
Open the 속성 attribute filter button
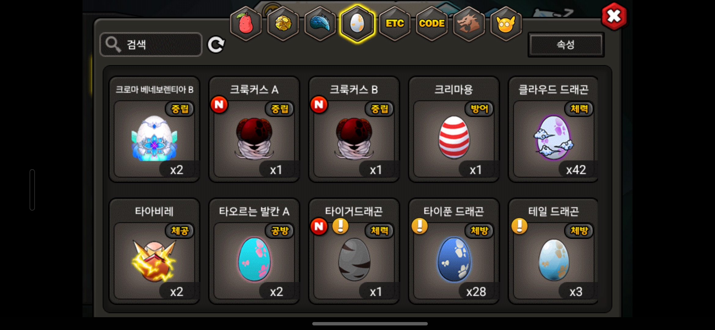tap(566, 45)
